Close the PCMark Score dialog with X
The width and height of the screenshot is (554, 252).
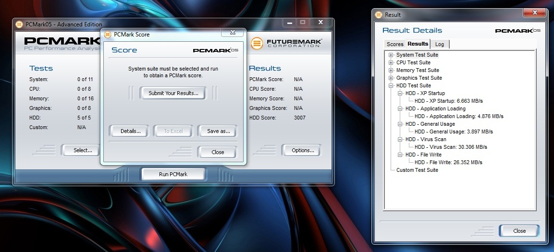233,32
